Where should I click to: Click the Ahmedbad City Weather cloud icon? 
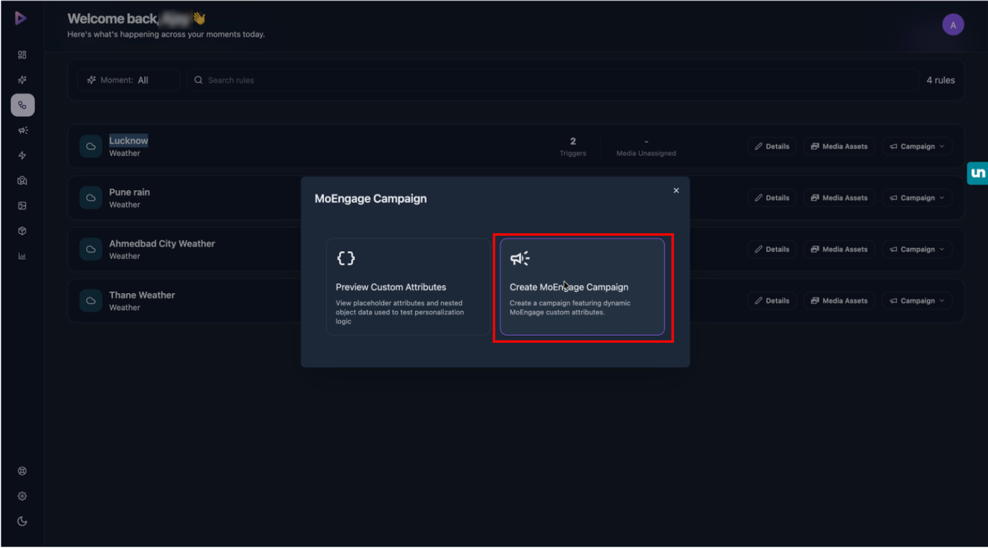click(91, 249)
